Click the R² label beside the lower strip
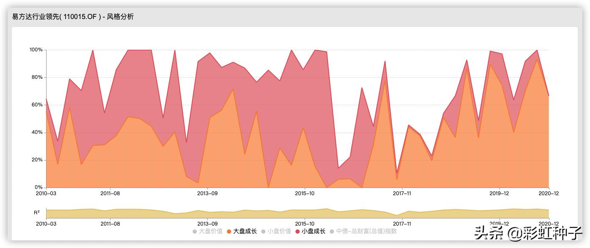Screen dimensions: 590x248 pos(37,213)
